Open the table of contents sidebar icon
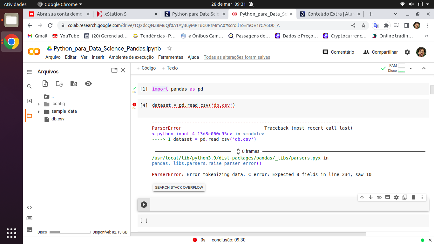The image size is (434, 244). 29,72
